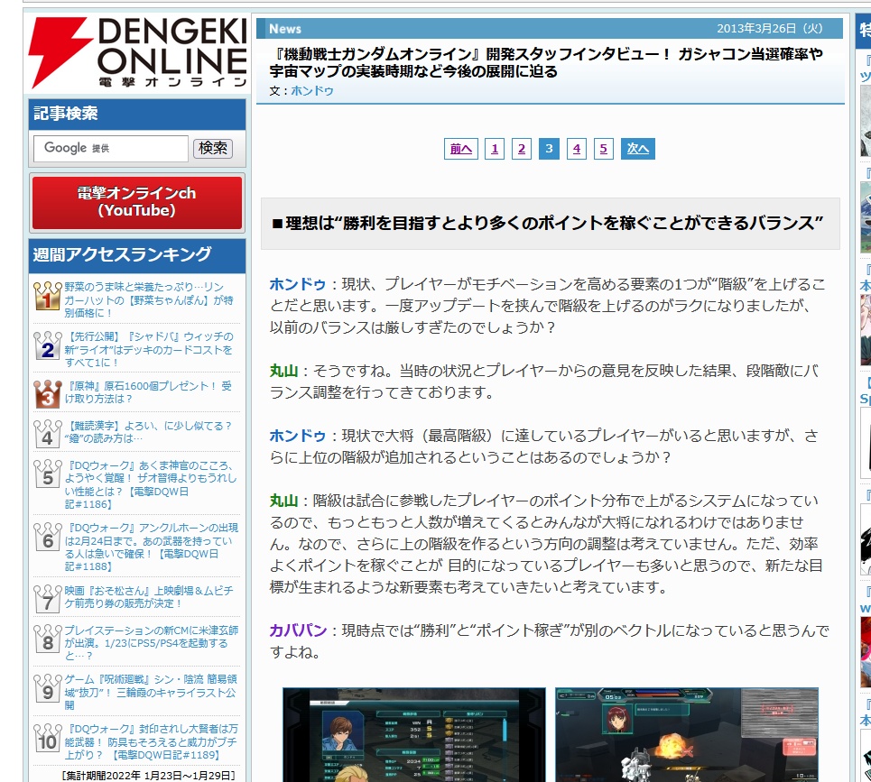Jump to page 1 of article
The width and height of the screenshot is (871, 782).
[x=494, y=149]
